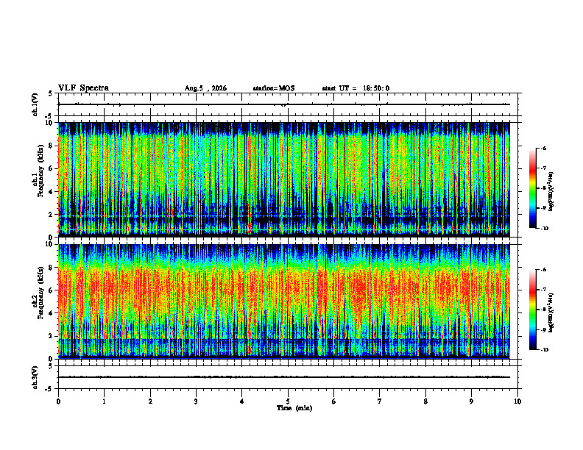This screenshot has width=583, height=450.
Task: Click time axis tick label "9"
Action: [471, 401]
